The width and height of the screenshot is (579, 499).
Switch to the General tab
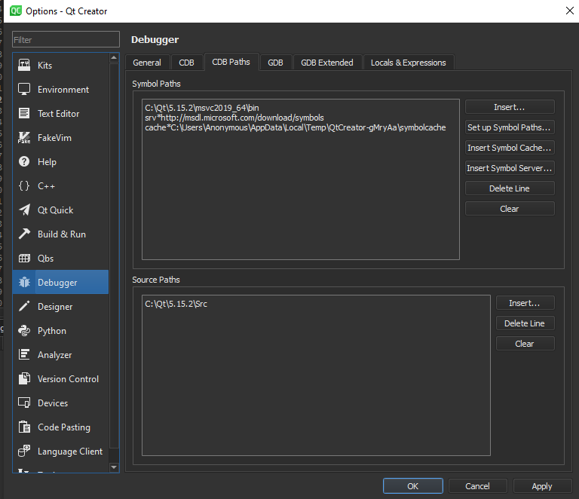click(x=147, y=63)
